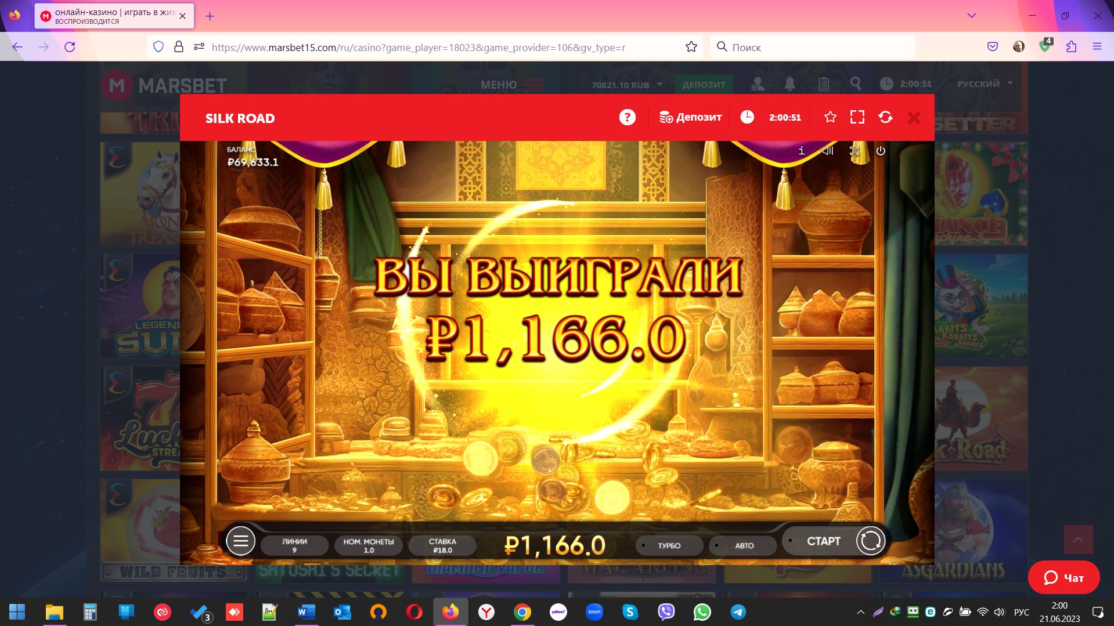The height and width of the screenshot is (626, 1114).
Task: Add Silk Road to favorites with star
Action: (x=830, y=117)
